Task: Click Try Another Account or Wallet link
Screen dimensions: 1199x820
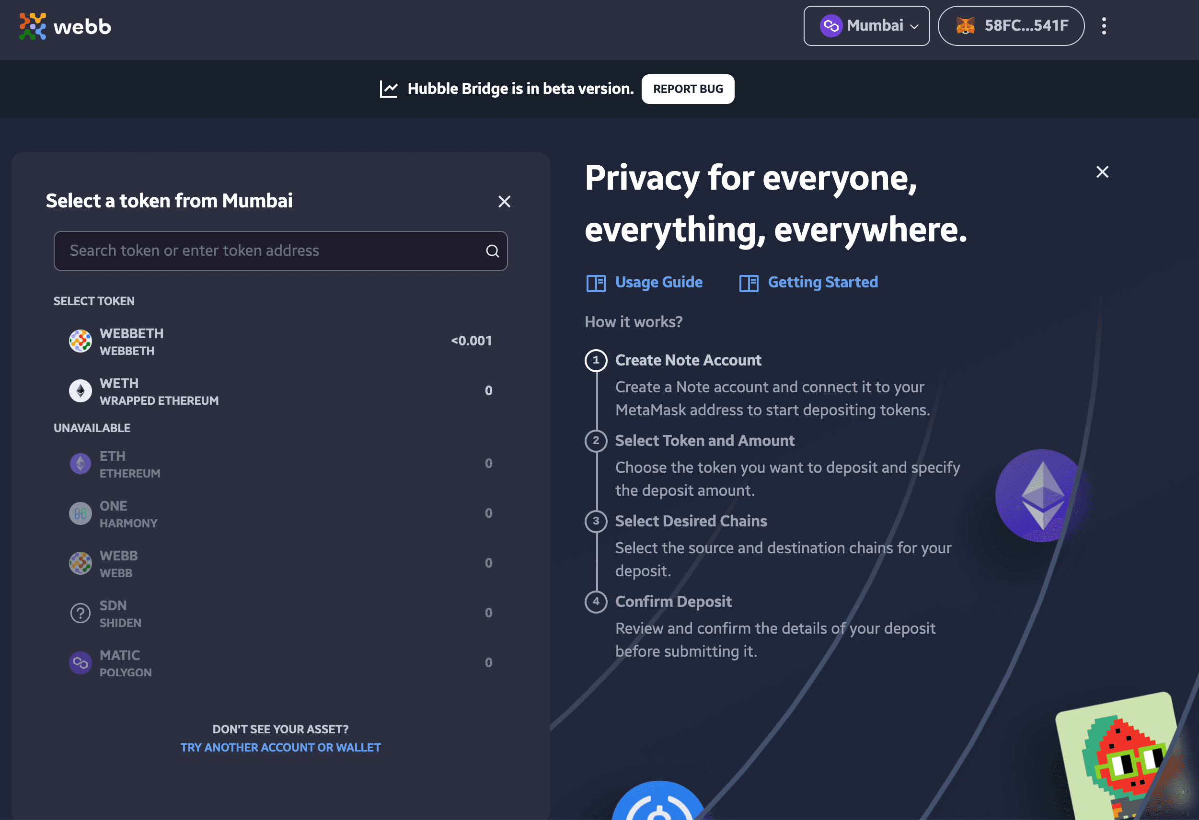Action: pos(281,747)
